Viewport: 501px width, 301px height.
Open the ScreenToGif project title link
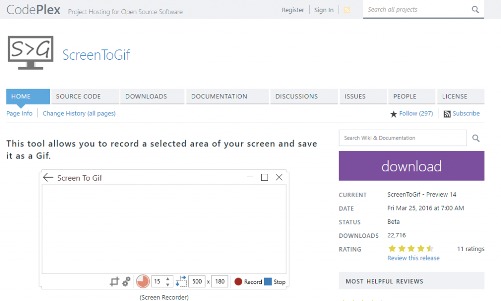96,55
